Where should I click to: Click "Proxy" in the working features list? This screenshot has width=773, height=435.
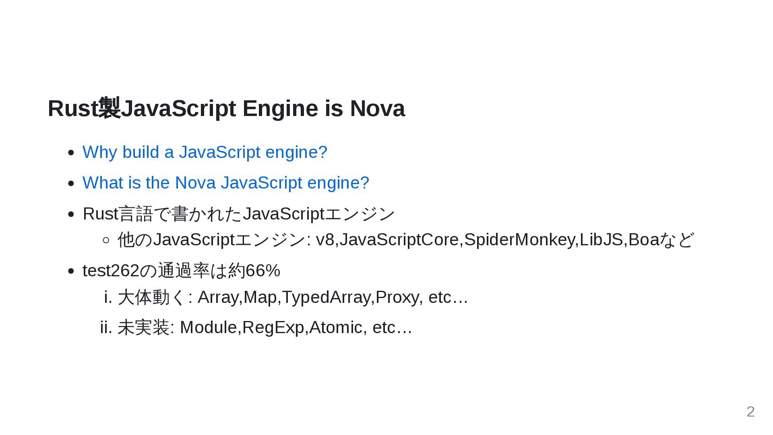(397, 297)
